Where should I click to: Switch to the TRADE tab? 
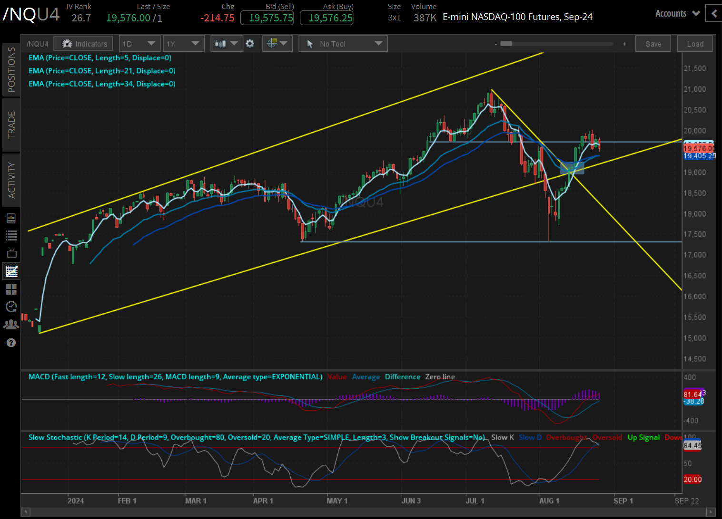(11, 125)
